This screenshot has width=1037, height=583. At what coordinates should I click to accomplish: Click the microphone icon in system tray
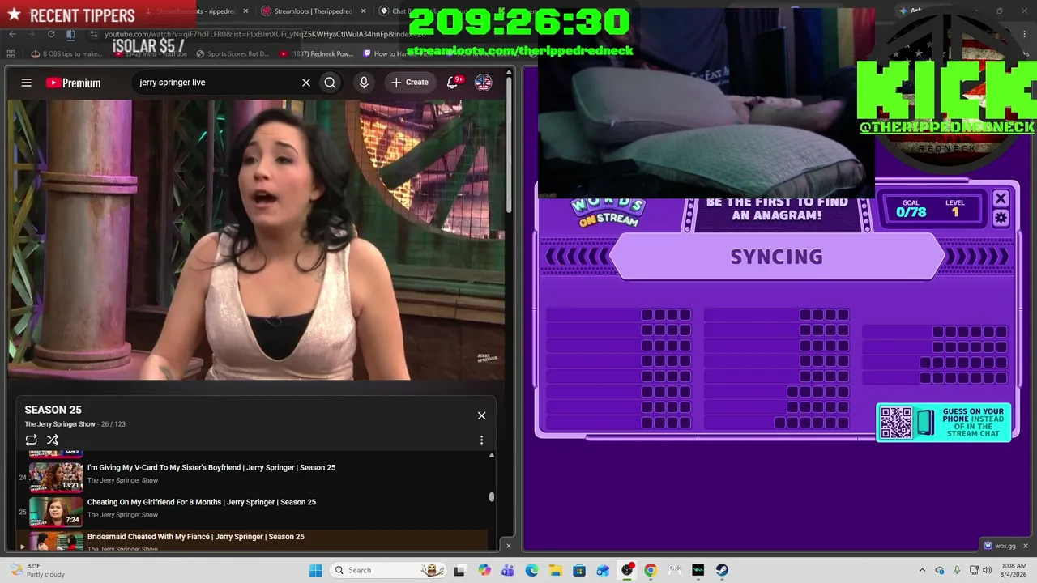[957, 570]
